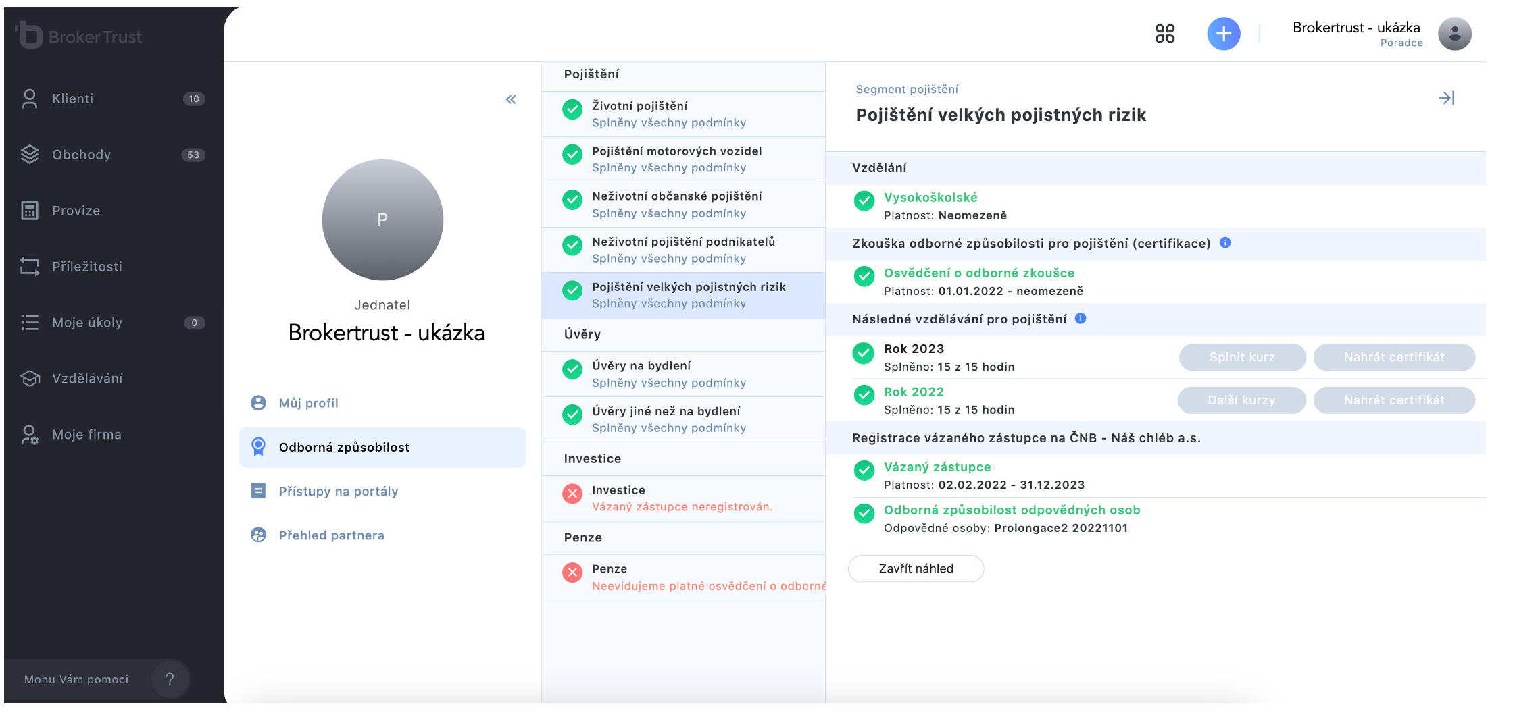Select Úvěry jiné než na bydlení segment
This screenshot has height=717, width=1515.
coord(683,419)
